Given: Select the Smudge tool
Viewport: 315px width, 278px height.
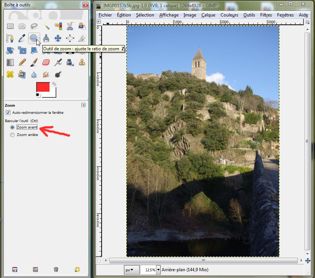Looking at the screenshot, I should 46,74.
